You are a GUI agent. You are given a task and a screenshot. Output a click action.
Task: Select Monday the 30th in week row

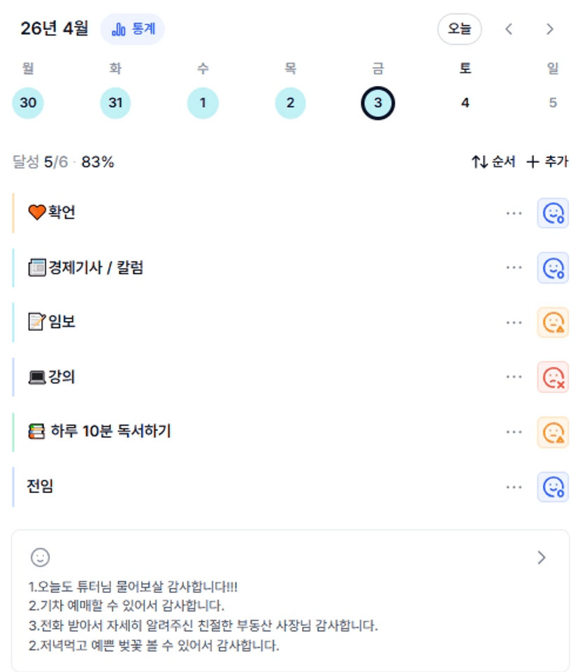[28, 103]
